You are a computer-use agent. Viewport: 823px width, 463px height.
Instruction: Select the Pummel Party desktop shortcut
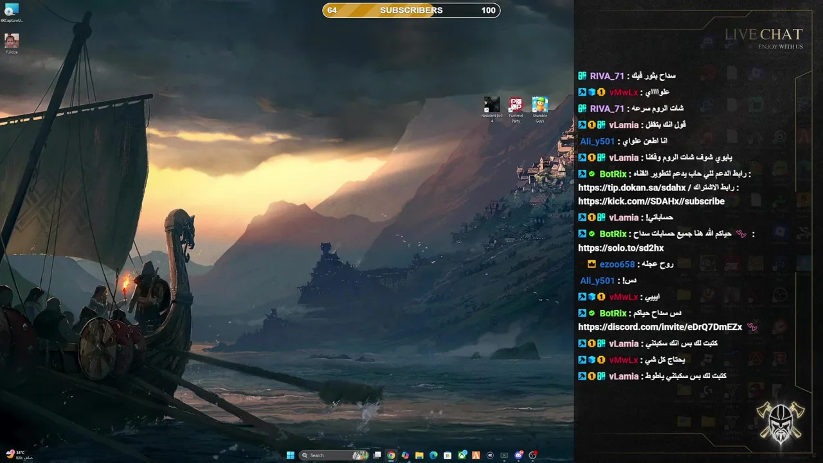pos(516,109)
